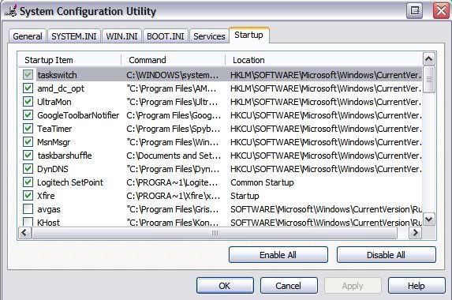Uncheck the DynDNS checkbox
452x300 pixels.
[x=28, y=169]
